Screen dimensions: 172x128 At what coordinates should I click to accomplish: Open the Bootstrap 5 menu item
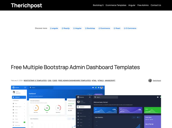tap(98, 5)
